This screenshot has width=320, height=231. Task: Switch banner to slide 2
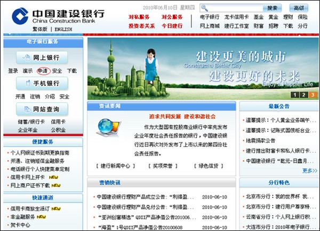tap(303, 95)
